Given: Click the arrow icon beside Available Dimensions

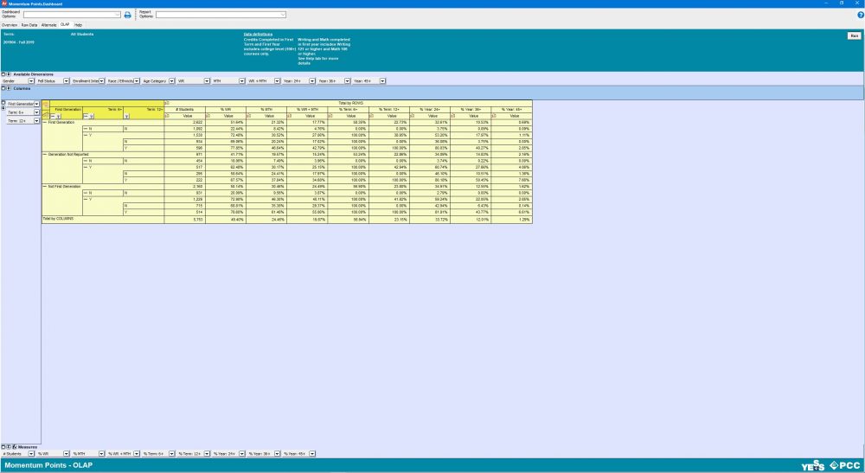Looking at the screenshot, I should coord(9,74).
